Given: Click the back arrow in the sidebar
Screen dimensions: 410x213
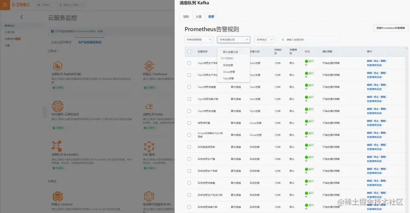Looking at the screenshot, I should click(x=21, y=17).
